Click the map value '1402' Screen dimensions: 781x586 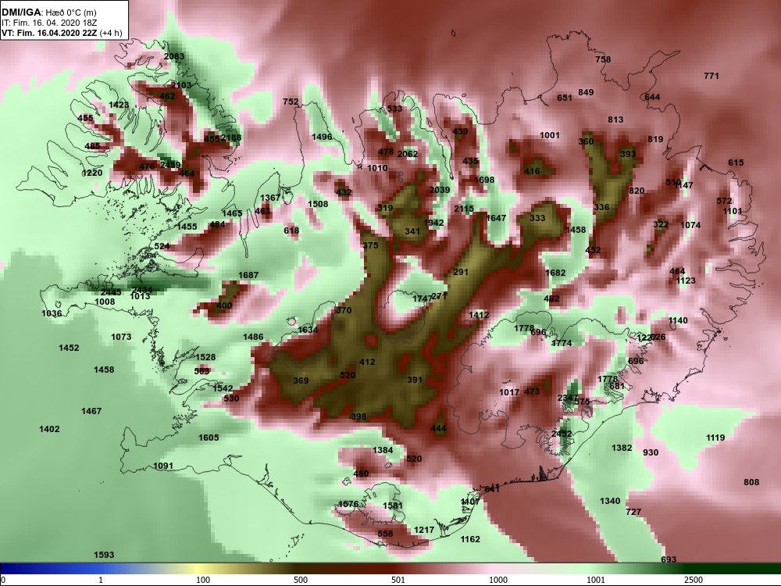pos(49,429)
